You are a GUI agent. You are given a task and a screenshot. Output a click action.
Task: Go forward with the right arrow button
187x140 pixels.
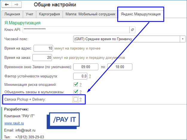(16, 4)
